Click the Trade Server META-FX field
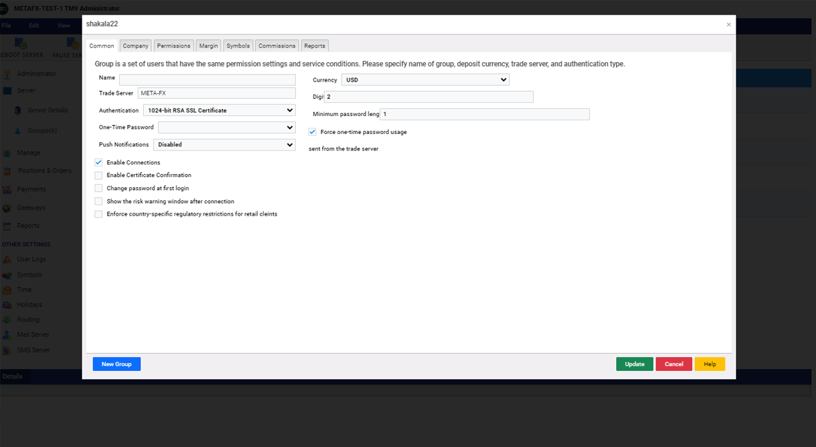The image size is (816, 447). point(216,93)
